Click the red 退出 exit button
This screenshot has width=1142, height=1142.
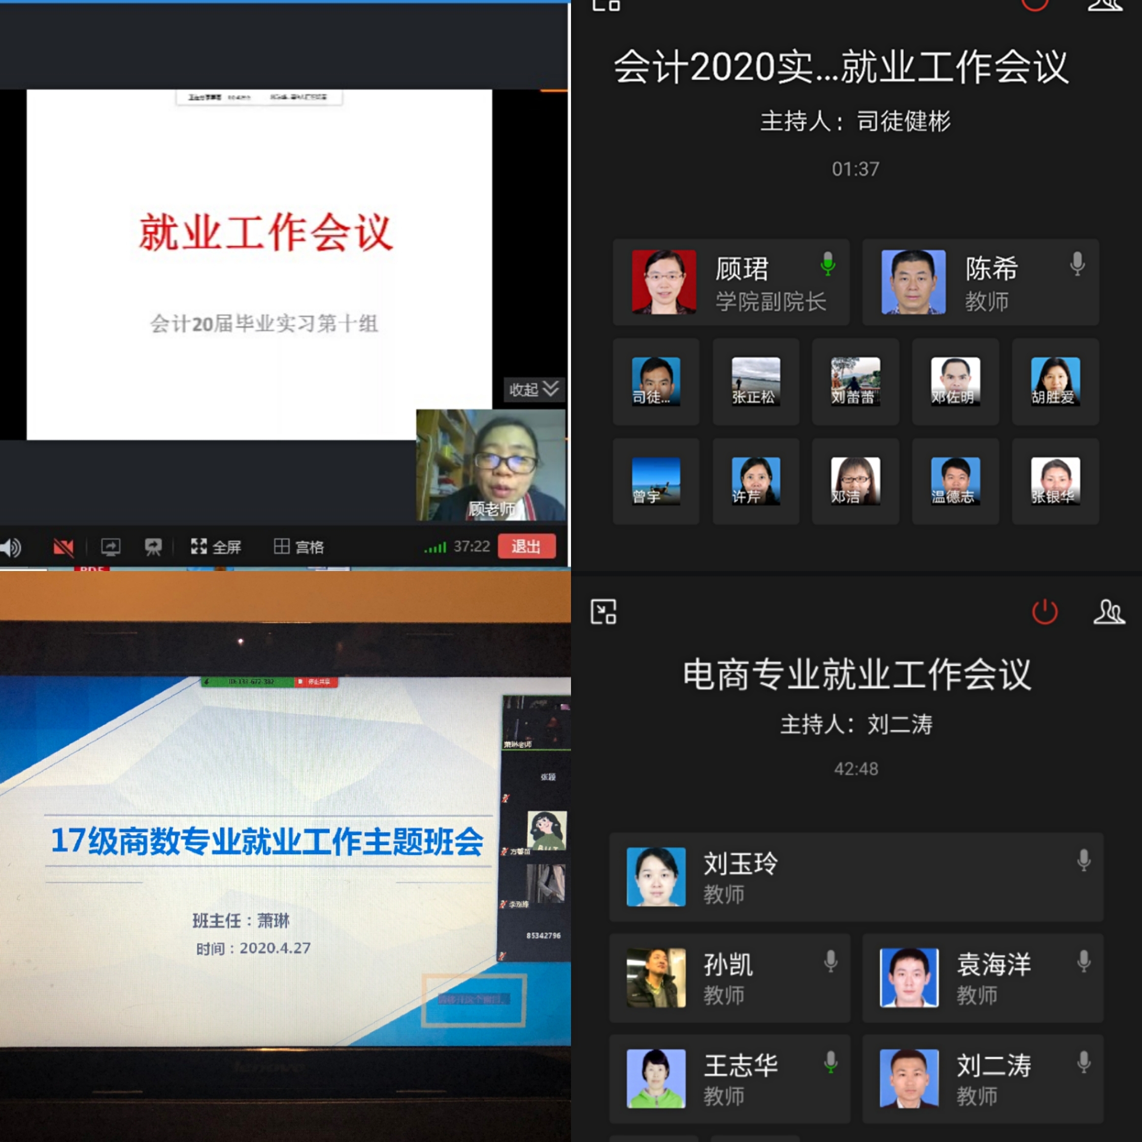tap(526, 546)
